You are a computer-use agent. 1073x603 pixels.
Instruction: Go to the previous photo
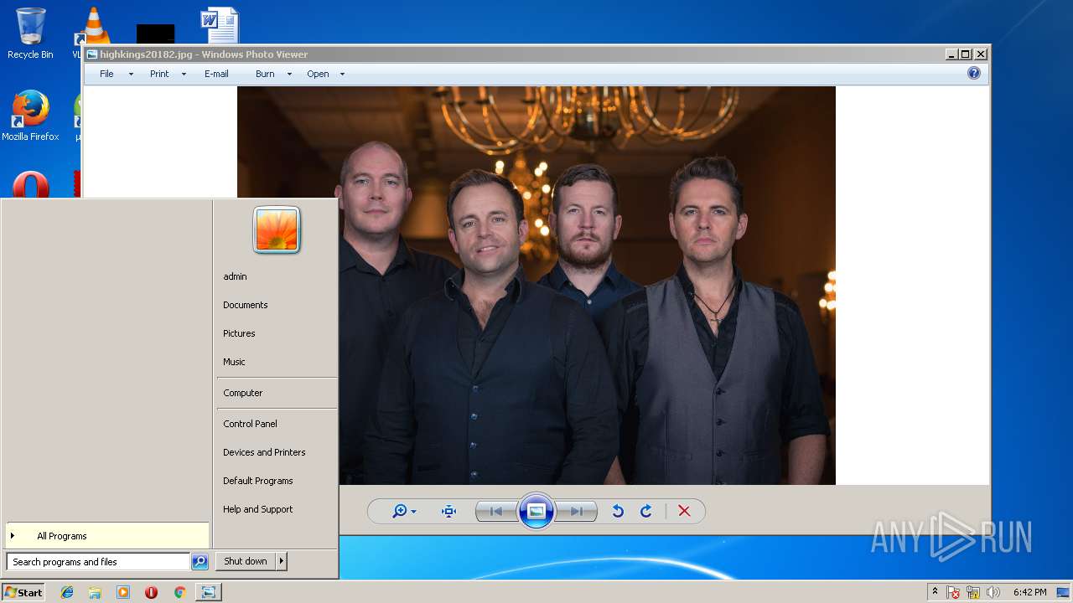pyautogui.click(x=495, y=511)
